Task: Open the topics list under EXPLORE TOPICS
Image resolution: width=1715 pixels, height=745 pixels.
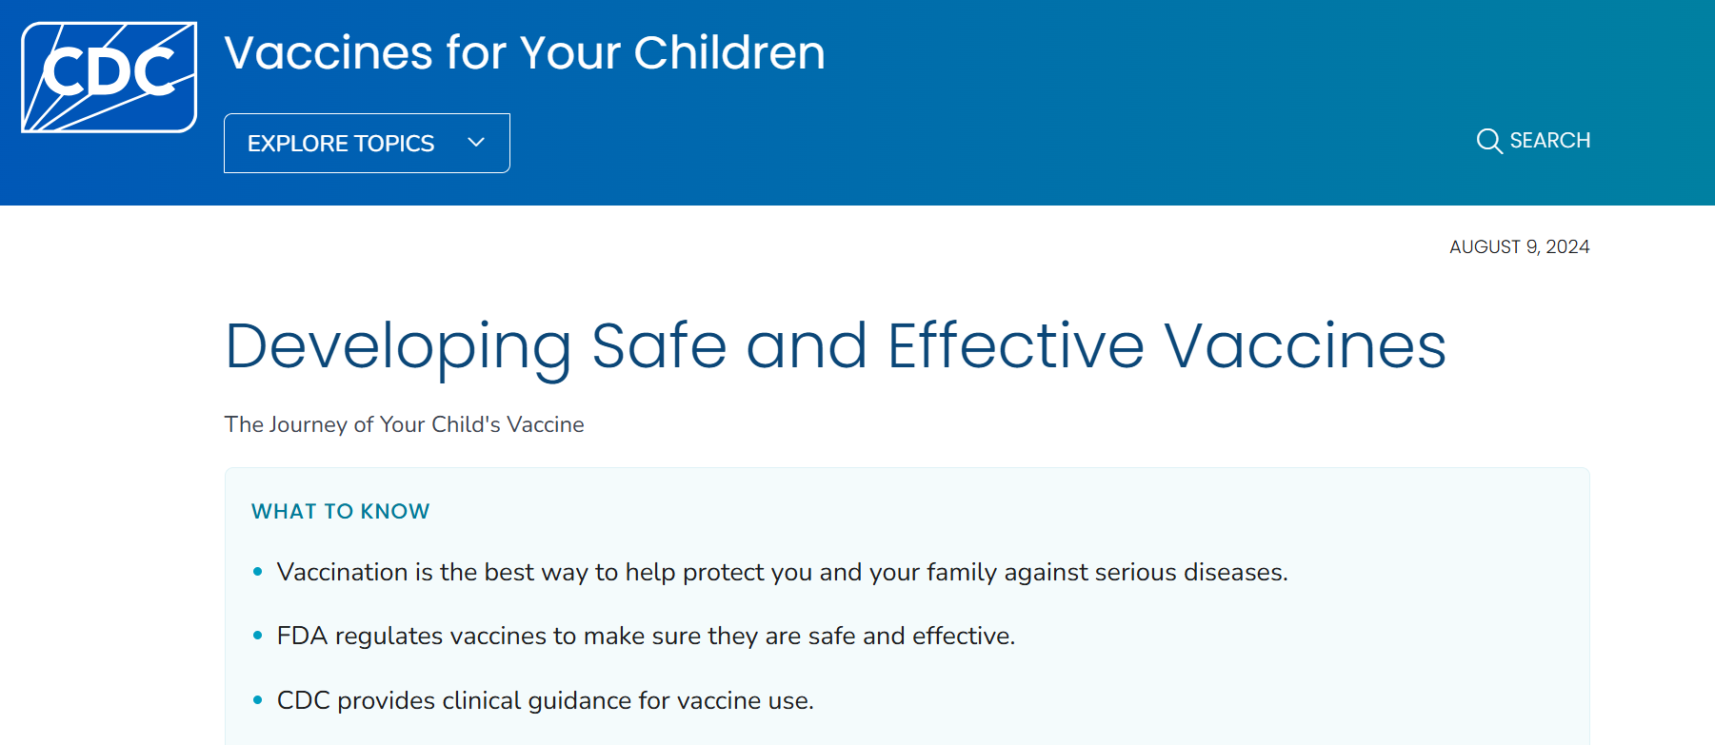Action: tap(366, 143)
